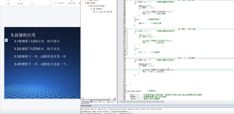Image resolution: width=234 pixels, height=114 pixels.
Task: Click the else statement on line 48
Action: coord(137,19)
